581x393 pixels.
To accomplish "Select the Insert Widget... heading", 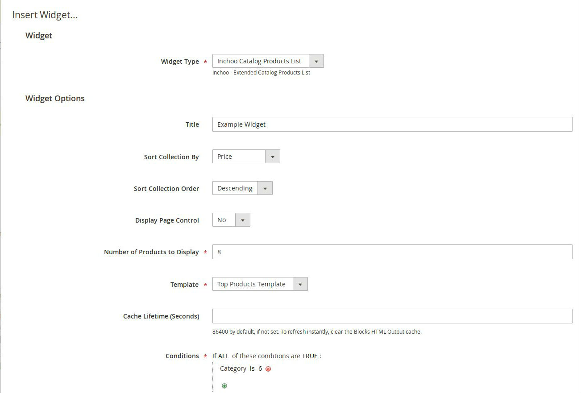I will (x=45, y=15).
